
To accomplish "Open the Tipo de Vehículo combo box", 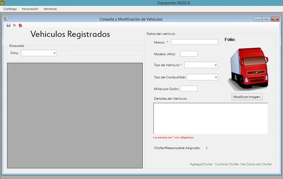I will click(201, 65).
